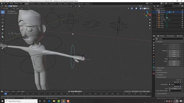Open the File menu
184x103 pixels.
tap(4, 3)
